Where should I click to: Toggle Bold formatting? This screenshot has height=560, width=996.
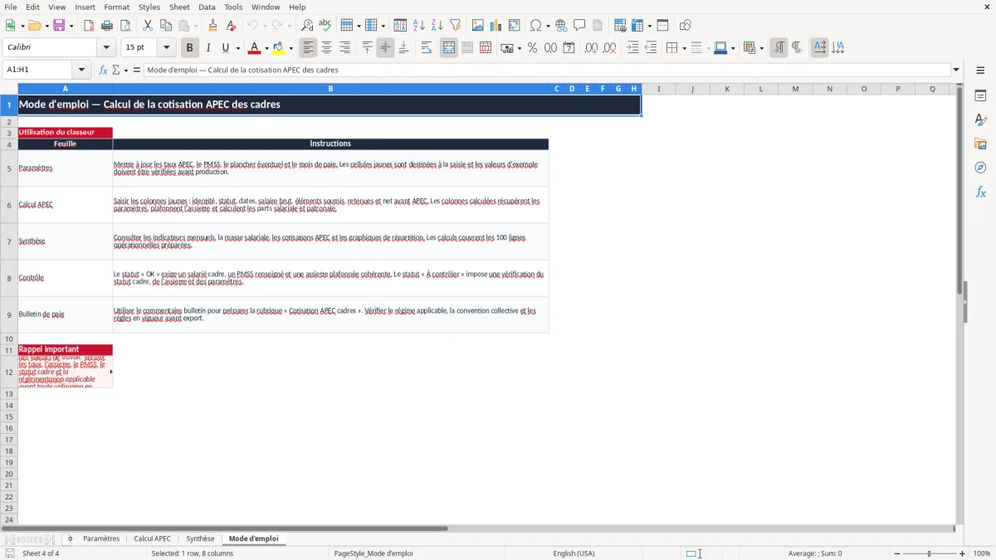click(190, 48)
